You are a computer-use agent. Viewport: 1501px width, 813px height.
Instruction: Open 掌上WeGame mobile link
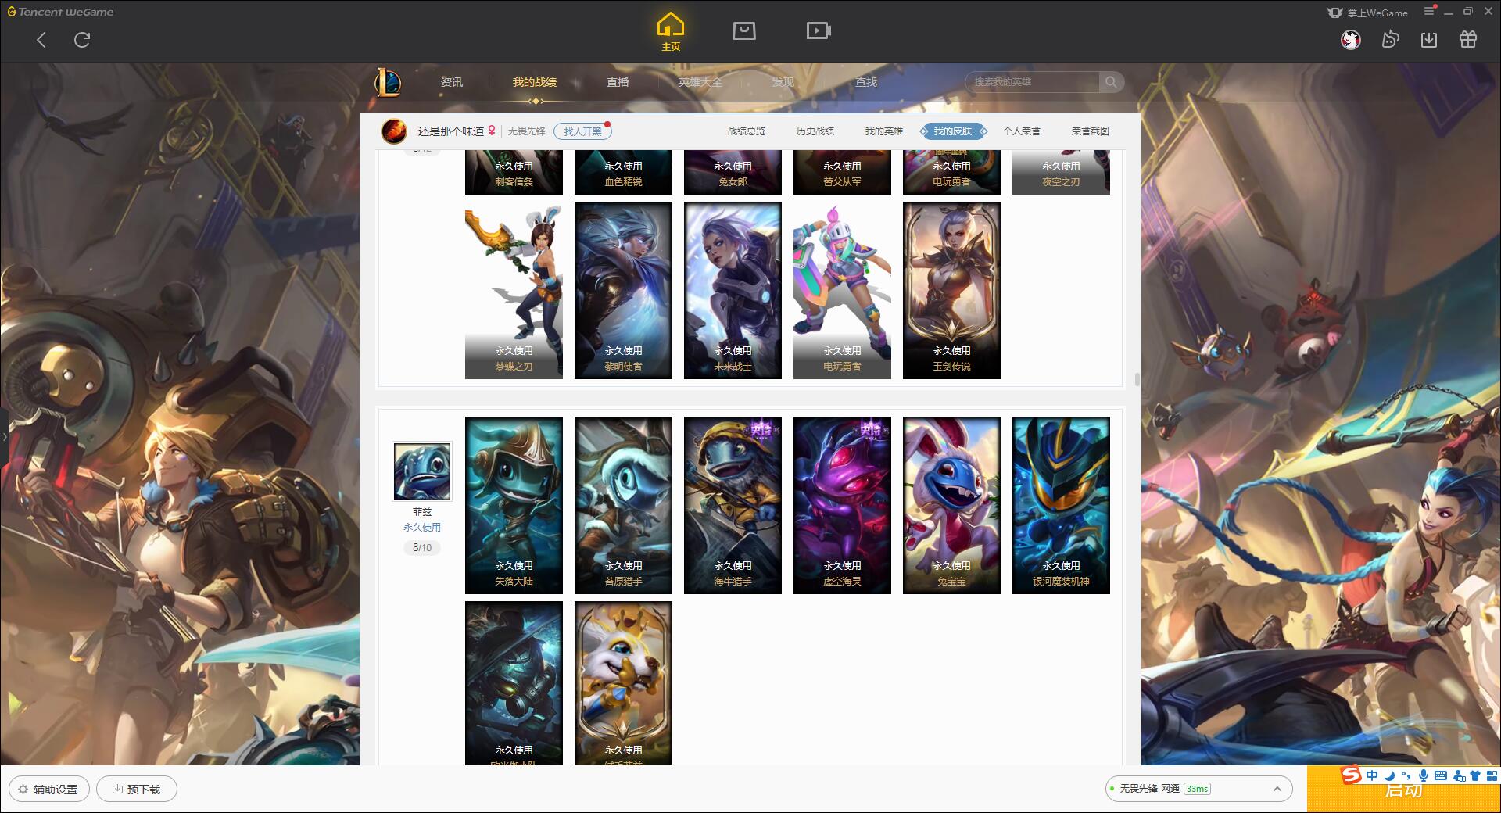(1367, 13)
